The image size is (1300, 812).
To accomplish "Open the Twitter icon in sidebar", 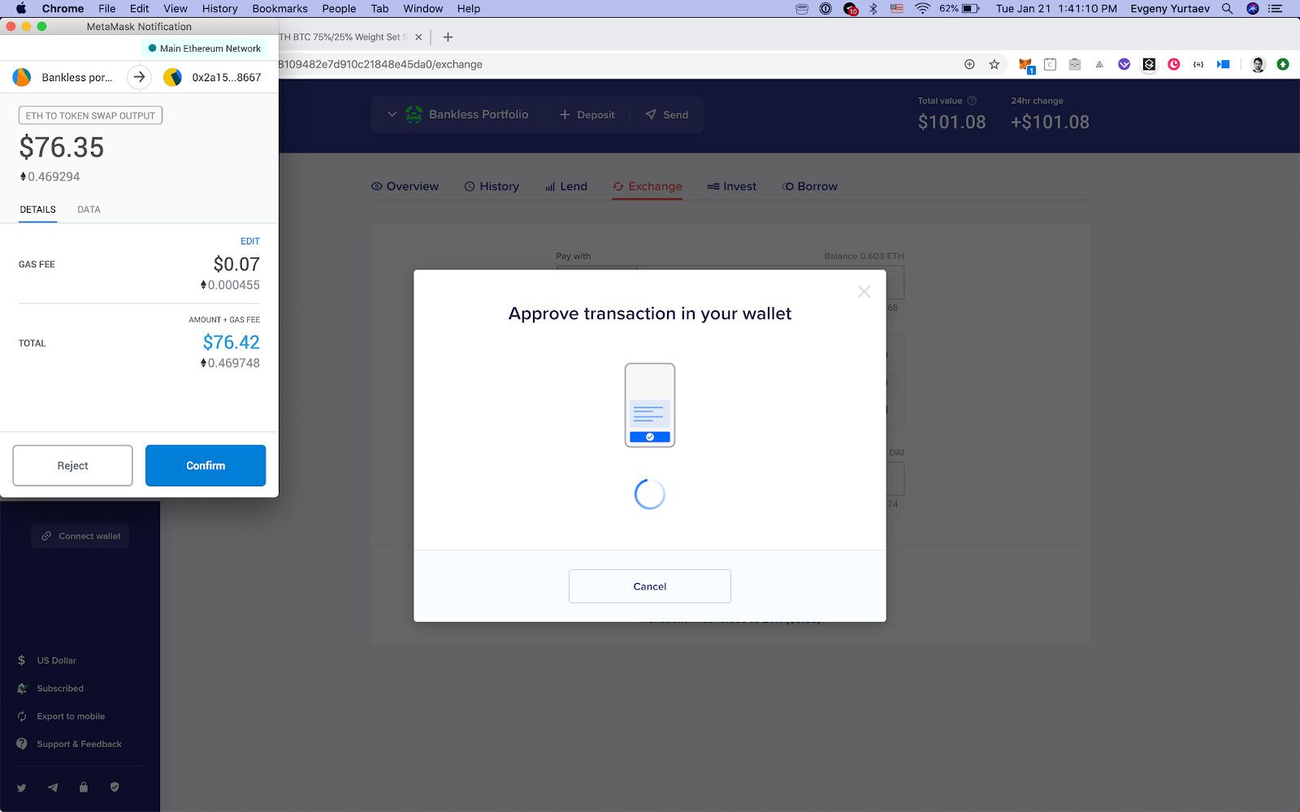I will pyautogui.click(x=22, y=788).
